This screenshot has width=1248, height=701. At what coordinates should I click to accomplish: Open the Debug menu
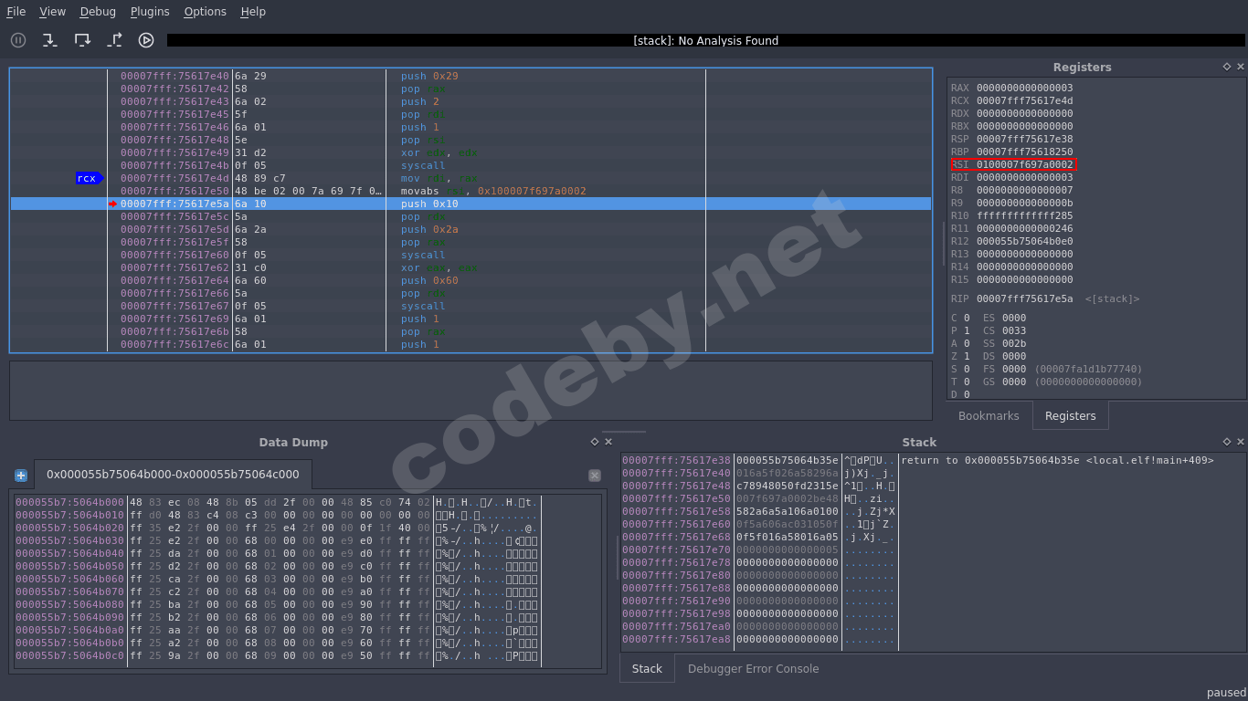98,12
